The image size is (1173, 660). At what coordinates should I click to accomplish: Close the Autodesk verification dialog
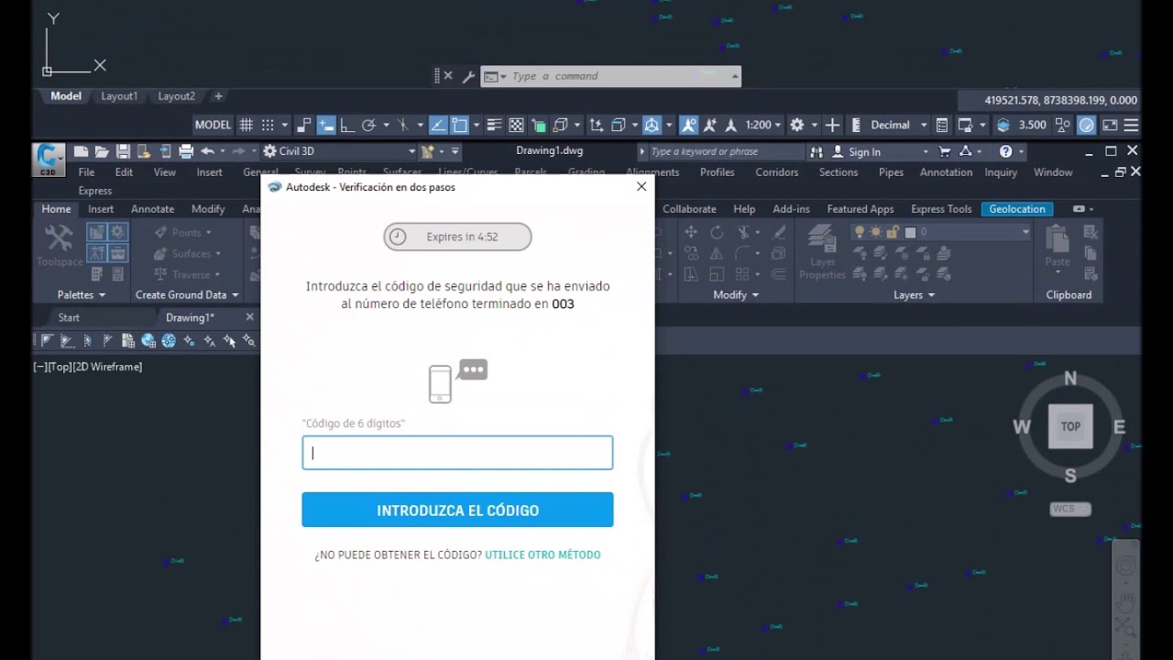point(641,186)
